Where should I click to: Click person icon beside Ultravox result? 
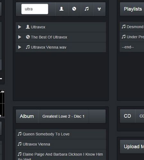click(28, 27)
